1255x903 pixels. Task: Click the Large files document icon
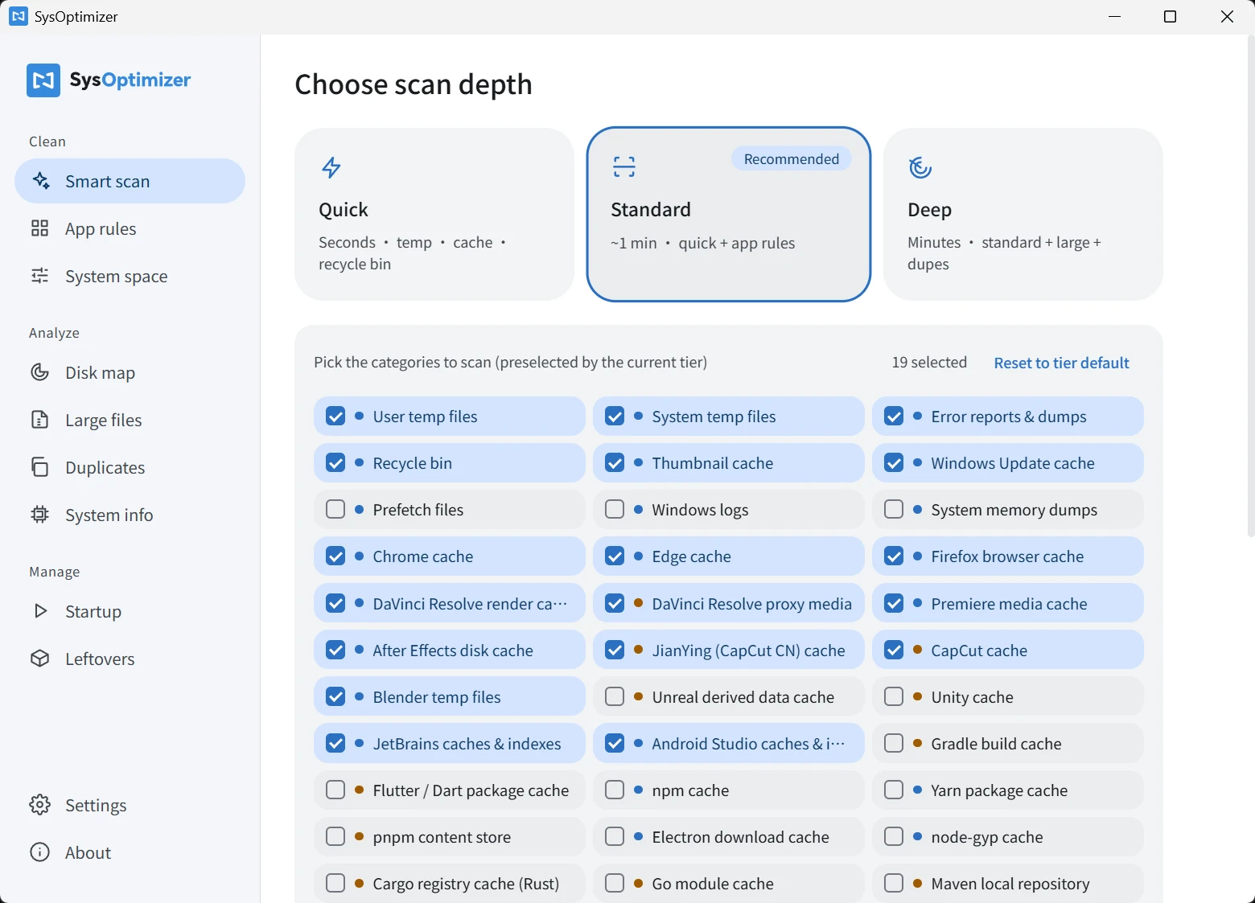point(39,420)
